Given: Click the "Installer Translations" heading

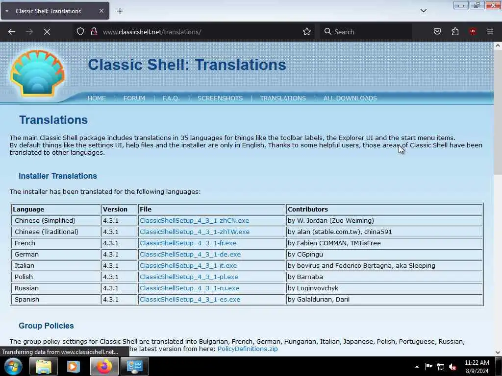Looking at the screenshot, I should 58,176.
